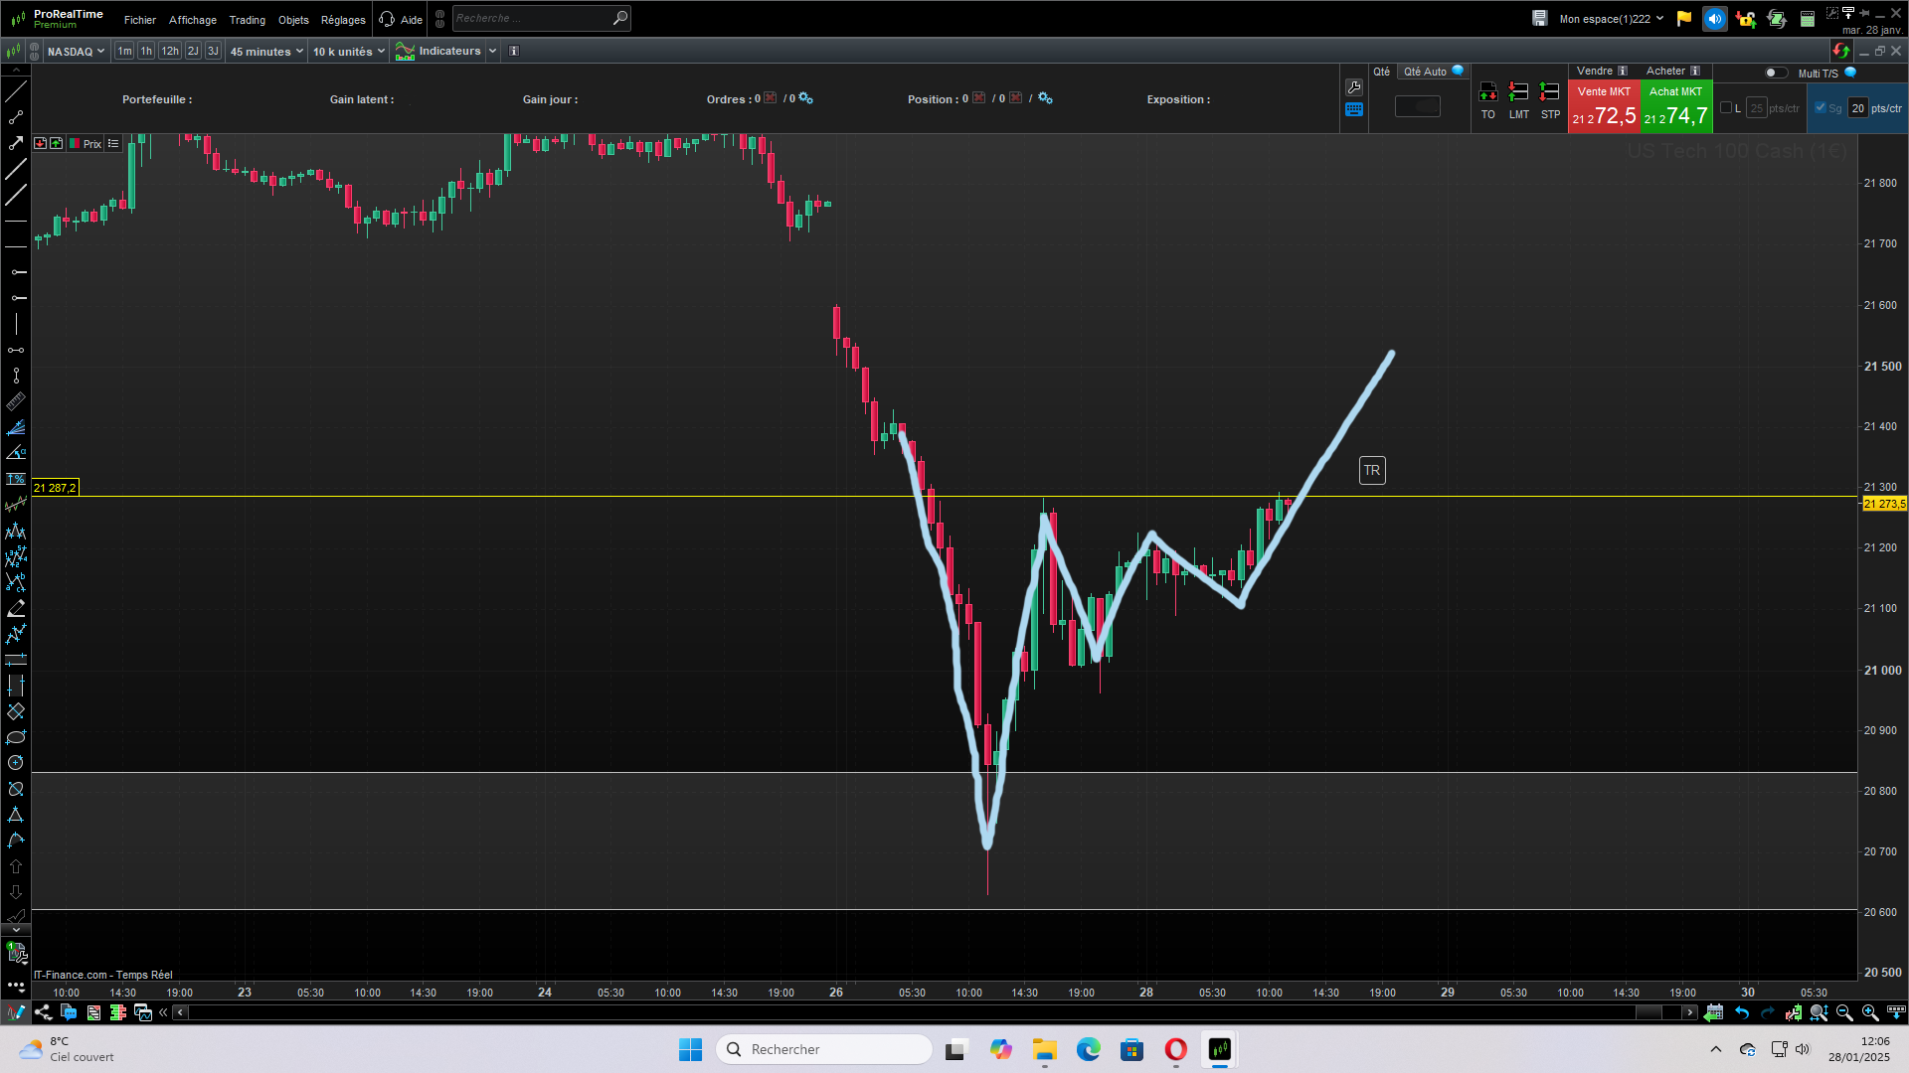Open the Réglages menu
1909x1073 pixels.
click(x=343, y=20)
